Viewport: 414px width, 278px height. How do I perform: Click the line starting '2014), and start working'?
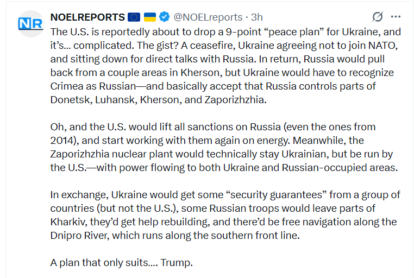tap(207, 141)
